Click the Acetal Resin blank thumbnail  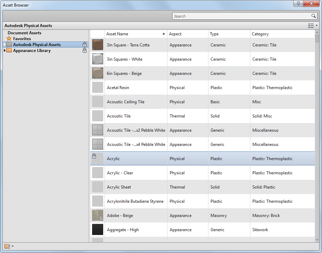coord(98,87)
